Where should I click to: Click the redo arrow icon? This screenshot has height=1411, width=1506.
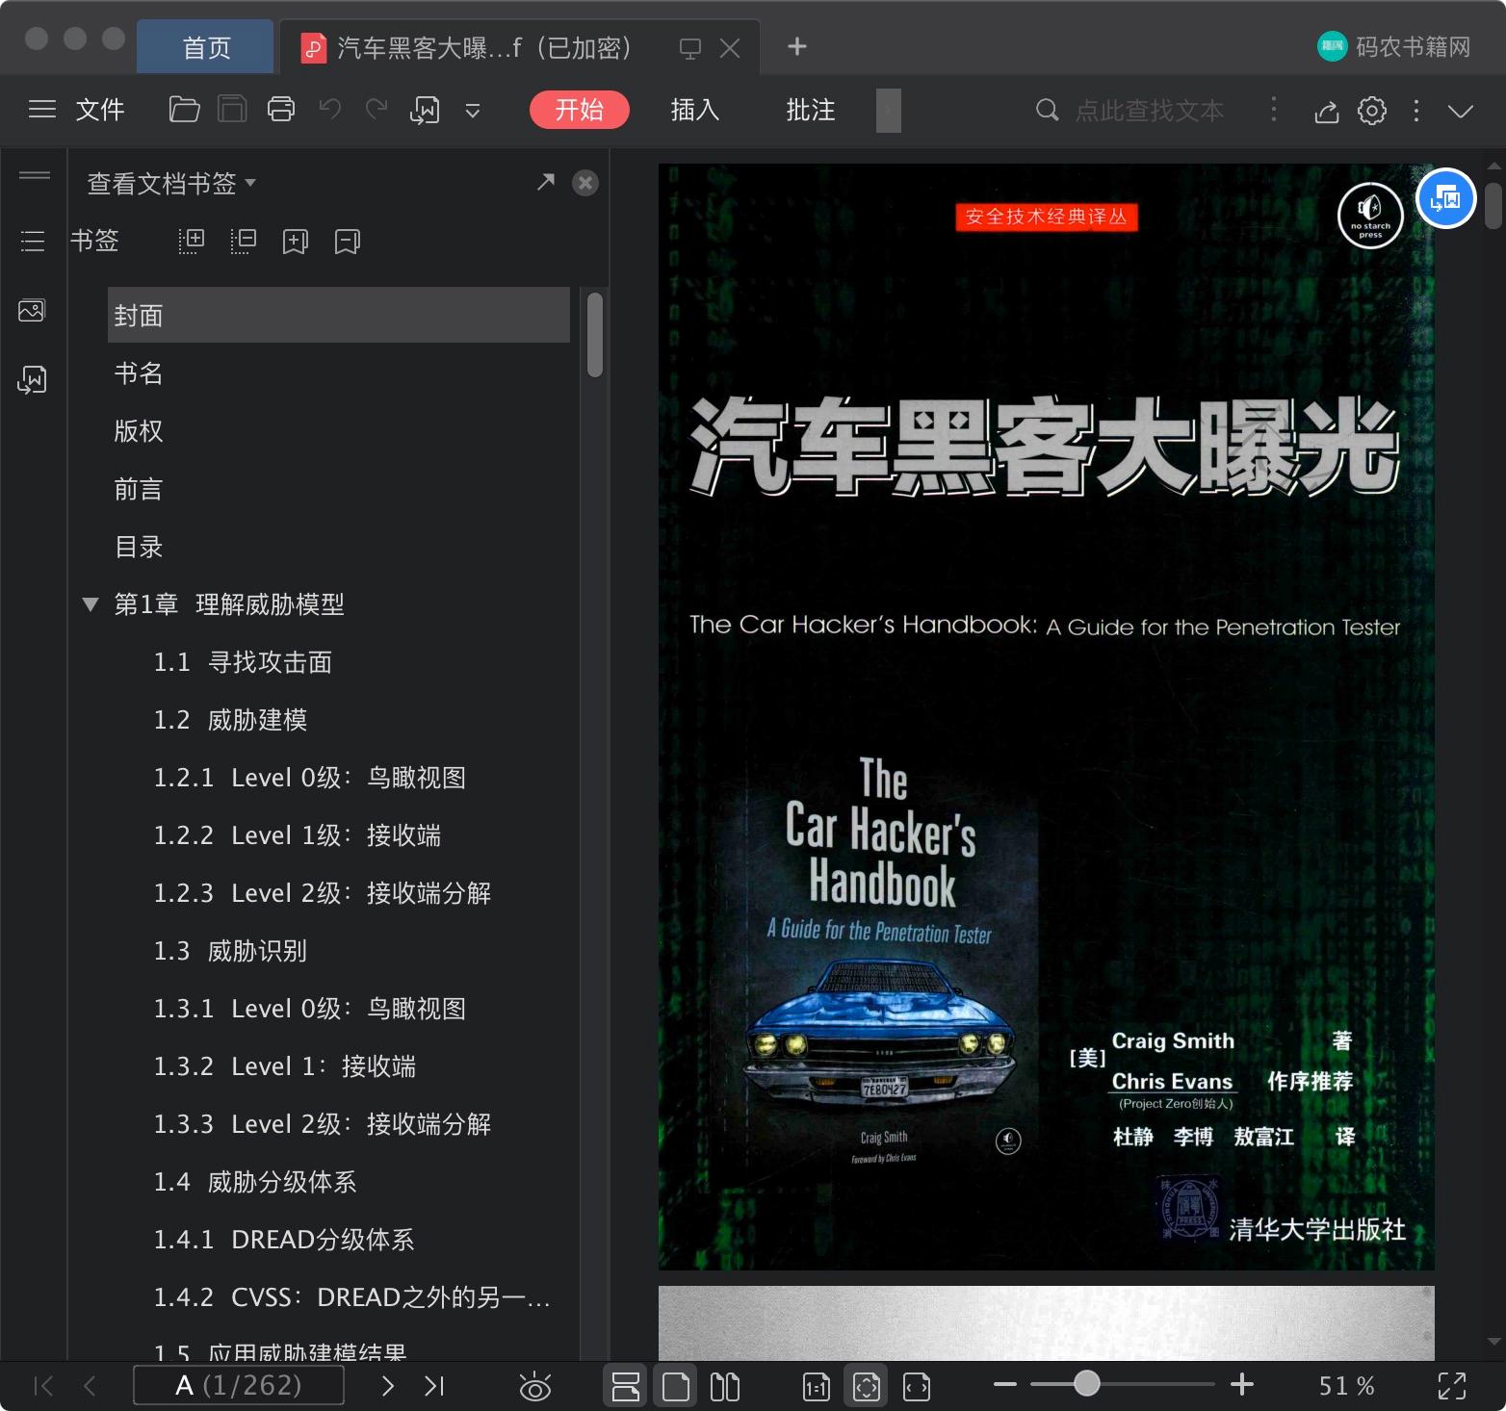(x=376, y=110)
